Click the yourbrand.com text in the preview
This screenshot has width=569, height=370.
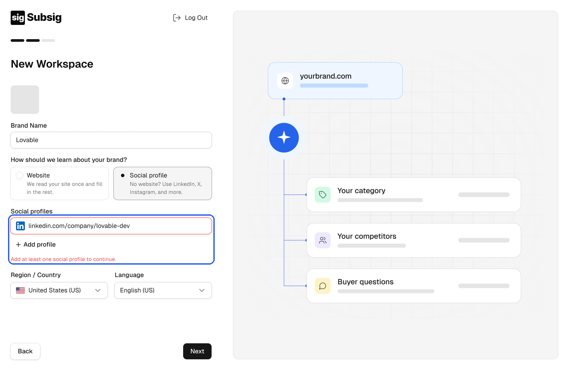click(326, 76)
